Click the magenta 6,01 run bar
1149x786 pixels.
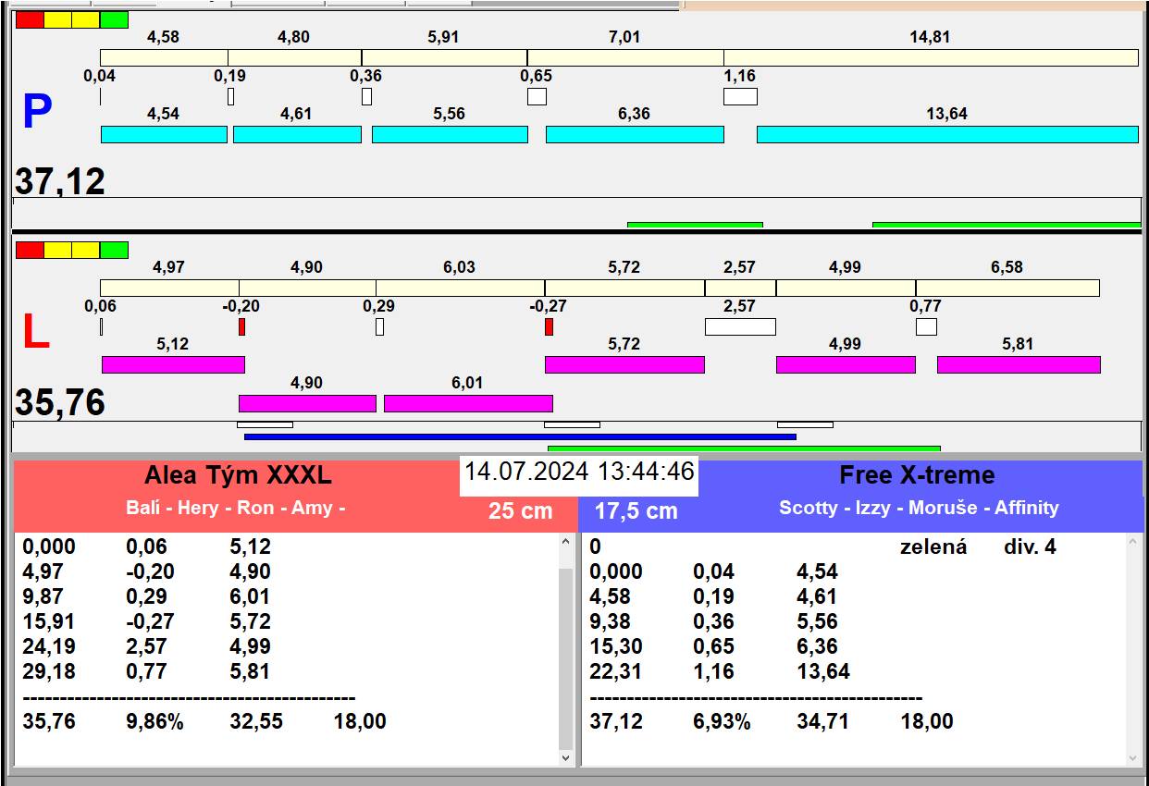(468, 403)
